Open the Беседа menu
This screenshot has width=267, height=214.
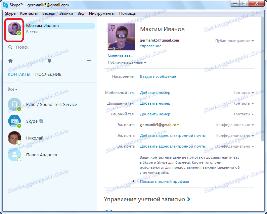click(x=48, y=13)
